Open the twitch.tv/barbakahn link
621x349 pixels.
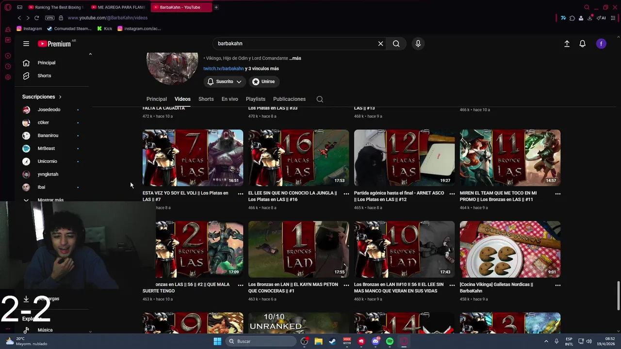click(224, 69)
